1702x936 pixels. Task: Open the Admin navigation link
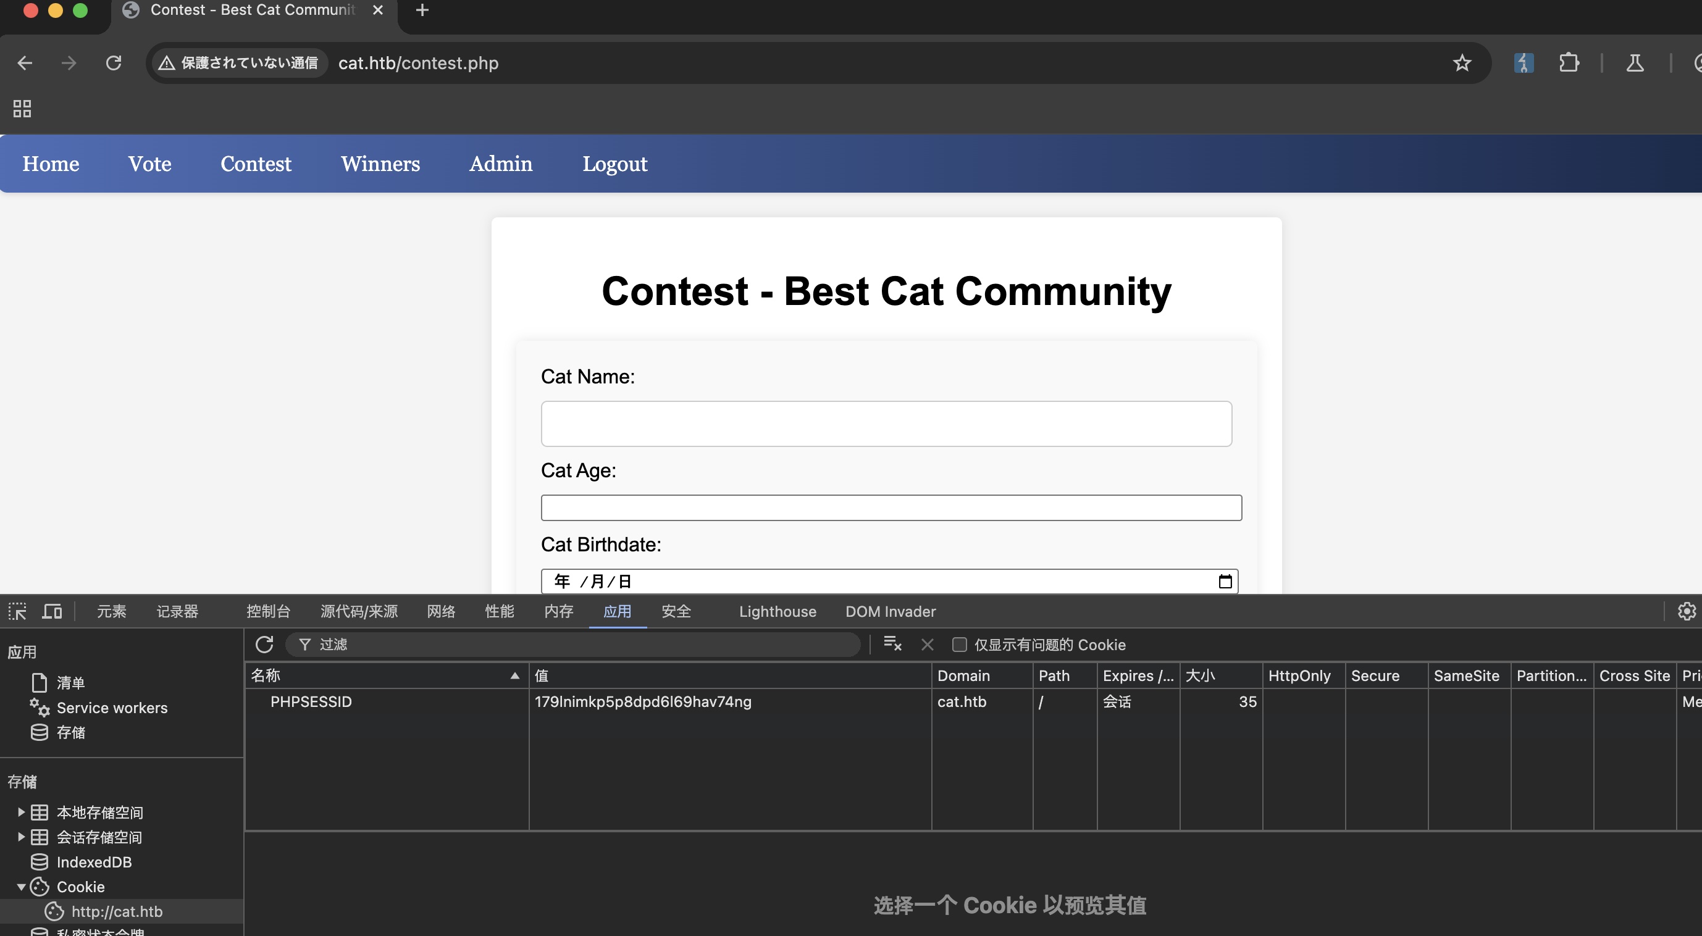click(500, 164)
